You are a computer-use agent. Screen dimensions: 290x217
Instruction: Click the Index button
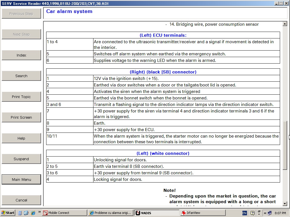(x=21, y=55)
